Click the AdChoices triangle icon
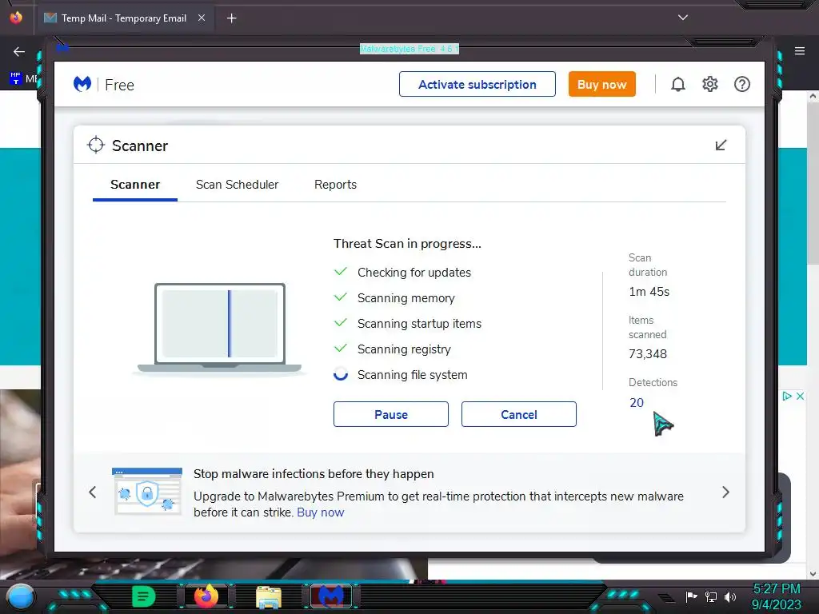This screenshot has width=819, height=614. click(787, 397)
